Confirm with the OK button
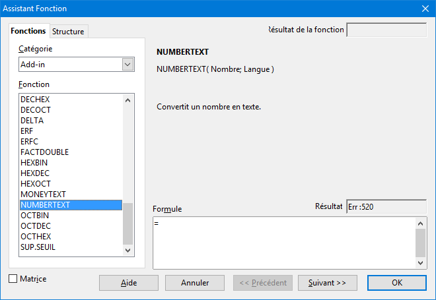436x300 pixels. click(x=397, y=283)
